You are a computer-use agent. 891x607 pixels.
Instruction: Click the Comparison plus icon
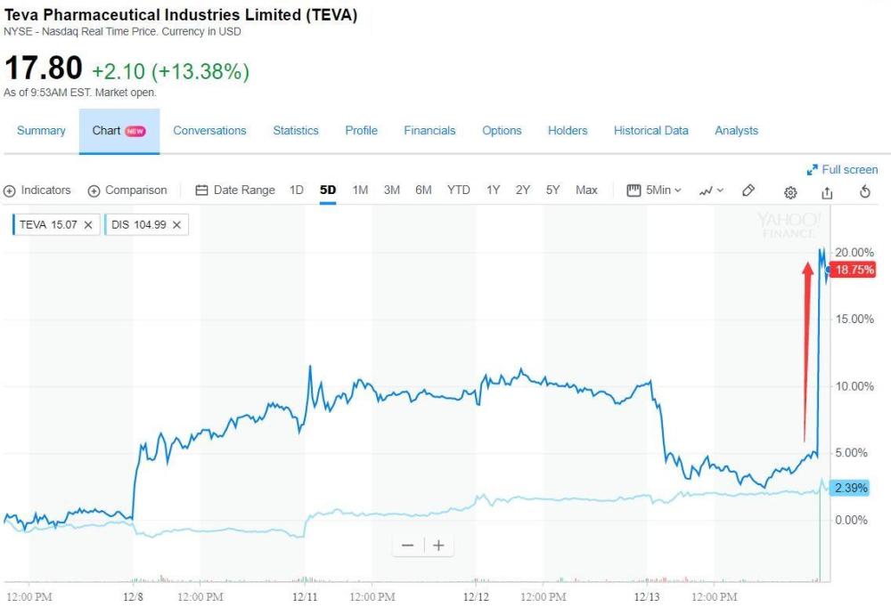coord(94,191)
